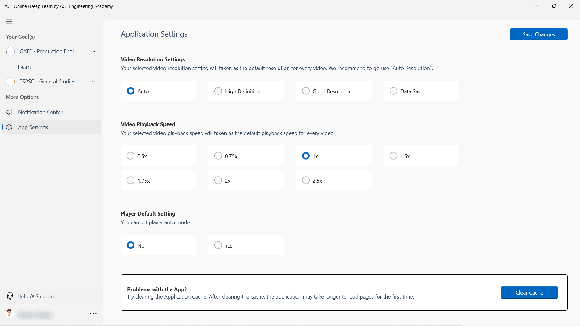Select Yes for player auto mode
The width and height of the screenshot is (580, 326).
point(218,245)
